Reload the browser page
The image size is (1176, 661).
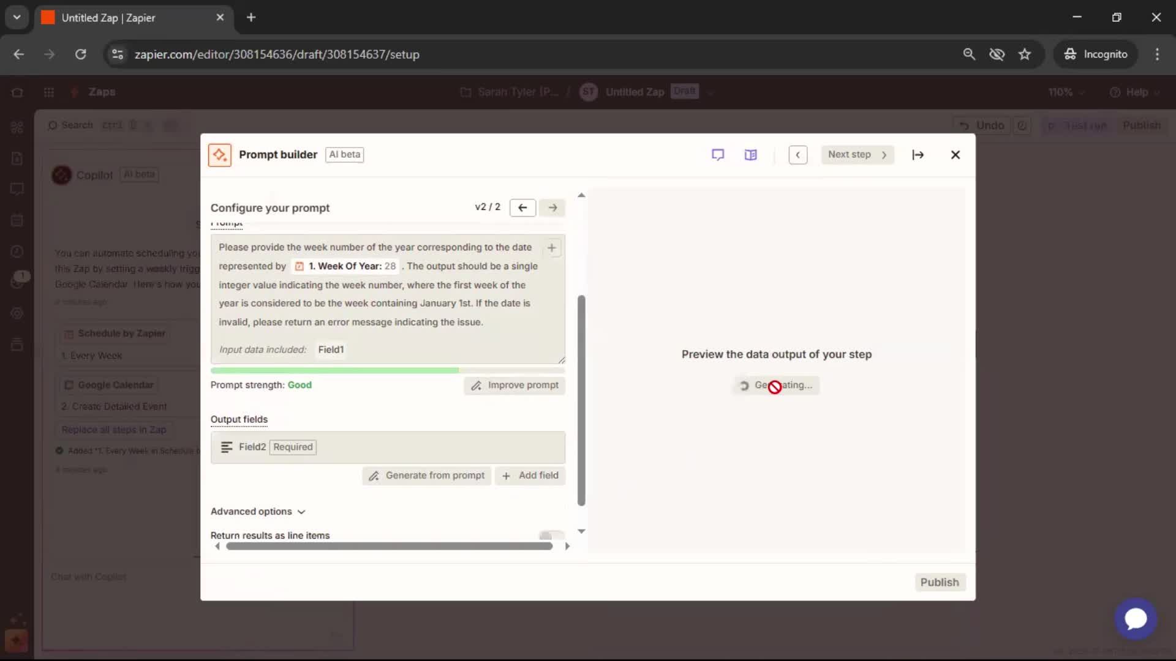(x=80, y=54)
